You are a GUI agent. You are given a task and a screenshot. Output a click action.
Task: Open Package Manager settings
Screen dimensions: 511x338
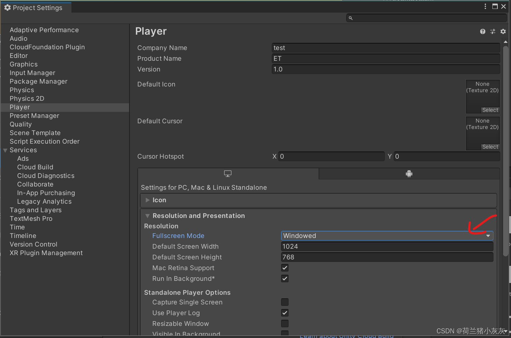[39, 81]
